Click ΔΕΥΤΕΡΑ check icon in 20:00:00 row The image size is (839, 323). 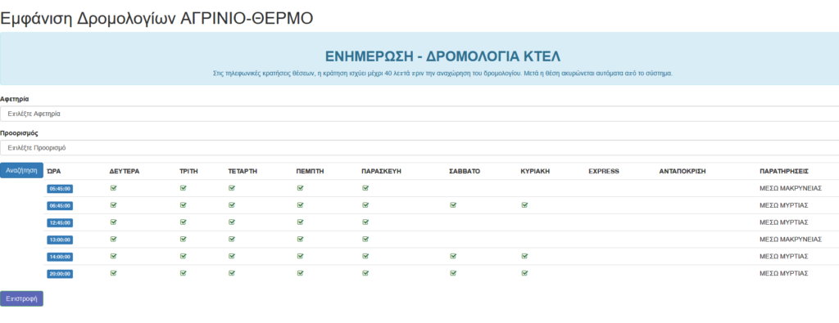click(113, 273)
